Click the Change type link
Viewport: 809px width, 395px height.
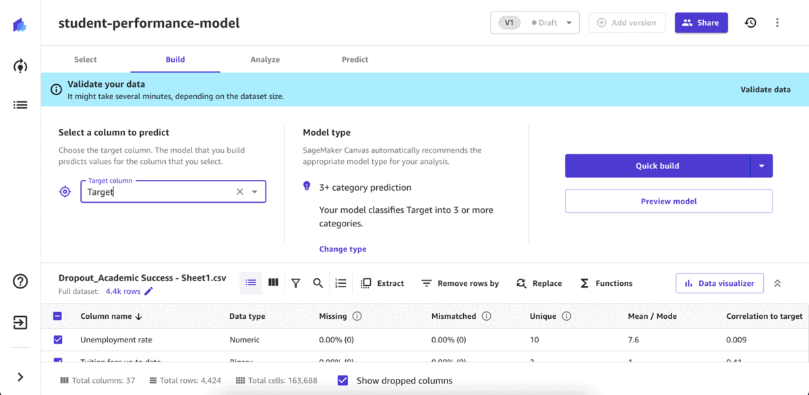342,249
